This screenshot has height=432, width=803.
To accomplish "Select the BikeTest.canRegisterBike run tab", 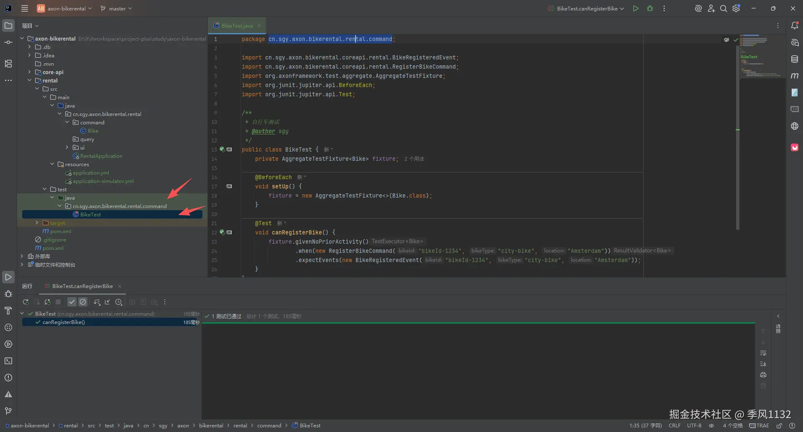I will pos(82,286).
